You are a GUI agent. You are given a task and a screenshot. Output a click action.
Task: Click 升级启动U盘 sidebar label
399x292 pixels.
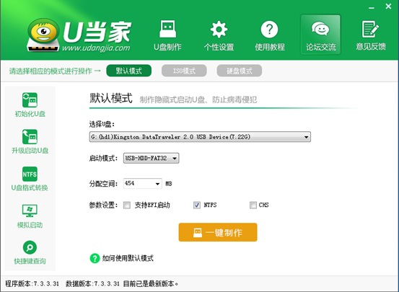(30, 151)
